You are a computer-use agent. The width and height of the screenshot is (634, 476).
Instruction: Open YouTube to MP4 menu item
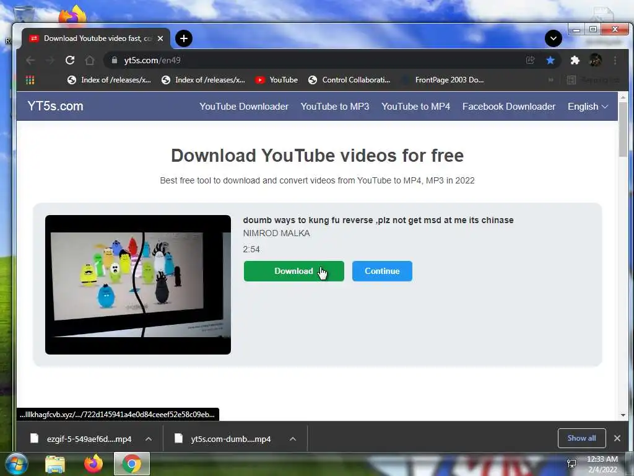coord(415,107)
